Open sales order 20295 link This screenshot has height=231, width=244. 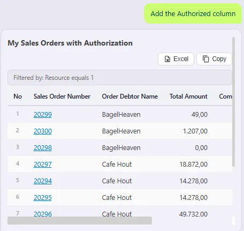(43, 198)
